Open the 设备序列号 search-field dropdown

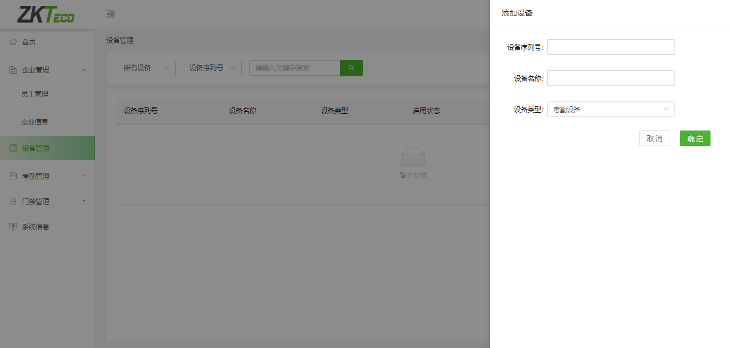coord(213,68)
